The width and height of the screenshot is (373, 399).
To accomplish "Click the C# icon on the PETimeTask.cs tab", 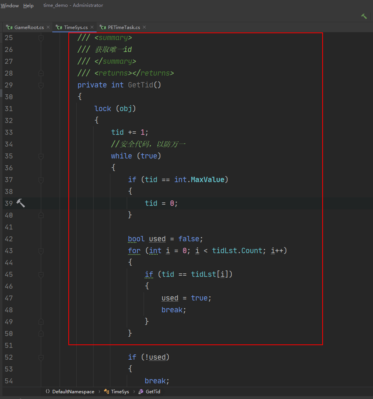I will click(103, 27).
